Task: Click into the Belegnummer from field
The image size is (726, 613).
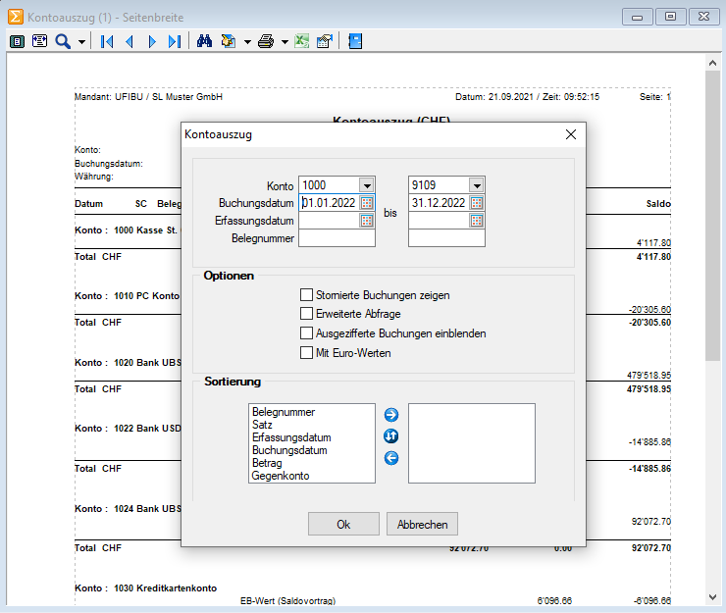Action: coord(337,238)
